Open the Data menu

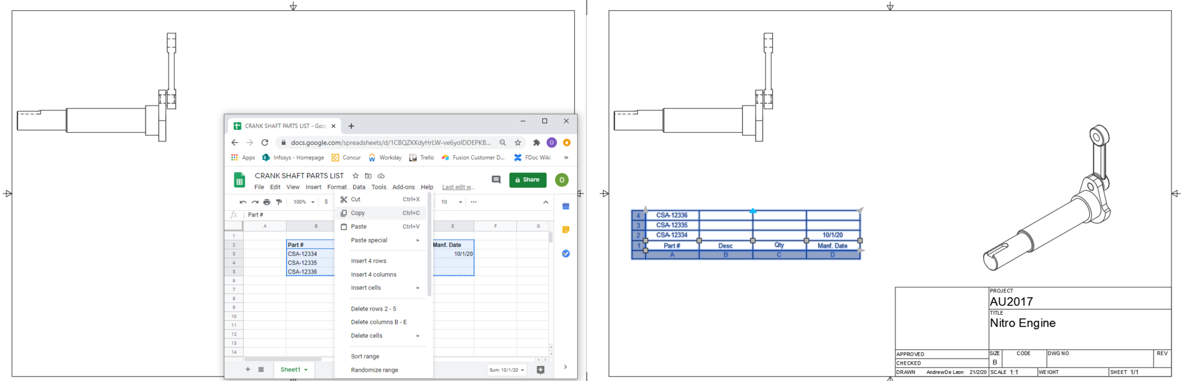click(359, 187)
